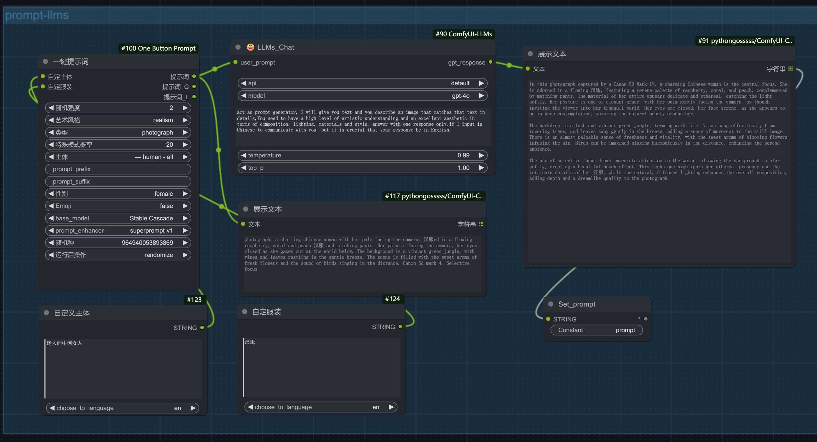Open the 运行后操作 randomize dropdown
817x442 pixels.
(118, 255)
